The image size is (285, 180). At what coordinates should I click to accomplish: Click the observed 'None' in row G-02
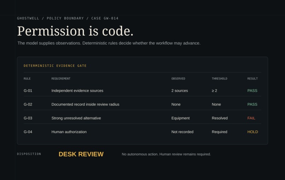pos(176,104)
